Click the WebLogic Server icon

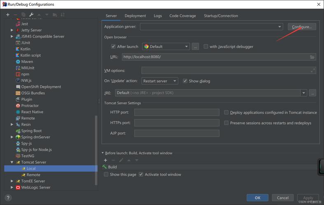pyautogui.click(x=18, y=187)
